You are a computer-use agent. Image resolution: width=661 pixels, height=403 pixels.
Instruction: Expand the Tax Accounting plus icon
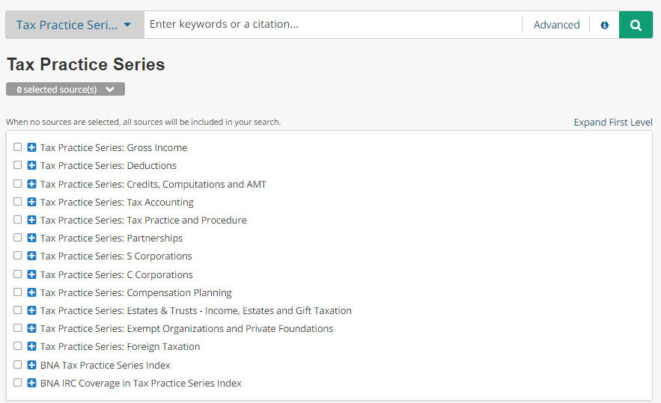click(31, 202)
